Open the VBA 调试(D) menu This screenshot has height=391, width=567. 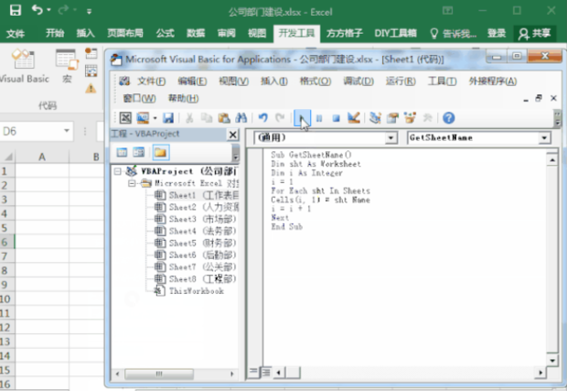click(x=358, y=81)
